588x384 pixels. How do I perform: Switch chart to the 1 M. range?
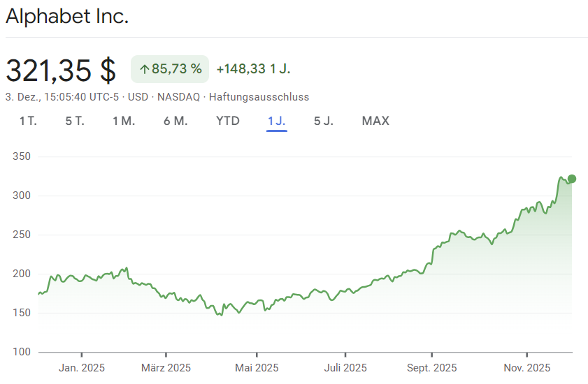click(x=124, y=121)
